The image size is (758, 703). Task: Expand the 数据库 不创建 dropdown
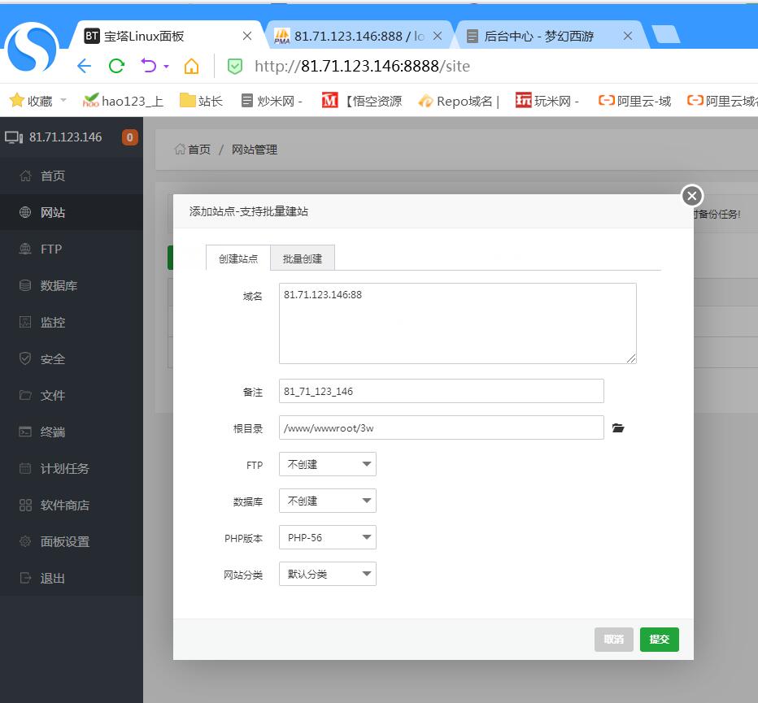click(327, 501)
